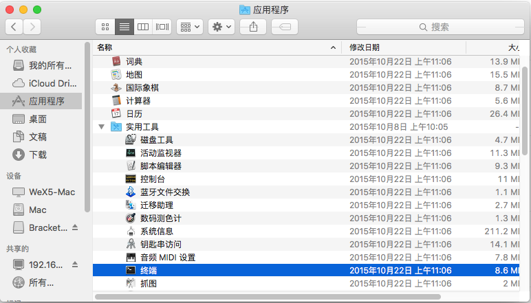
Task: Switch to Cover Flow view
Action: pos(162,27)
